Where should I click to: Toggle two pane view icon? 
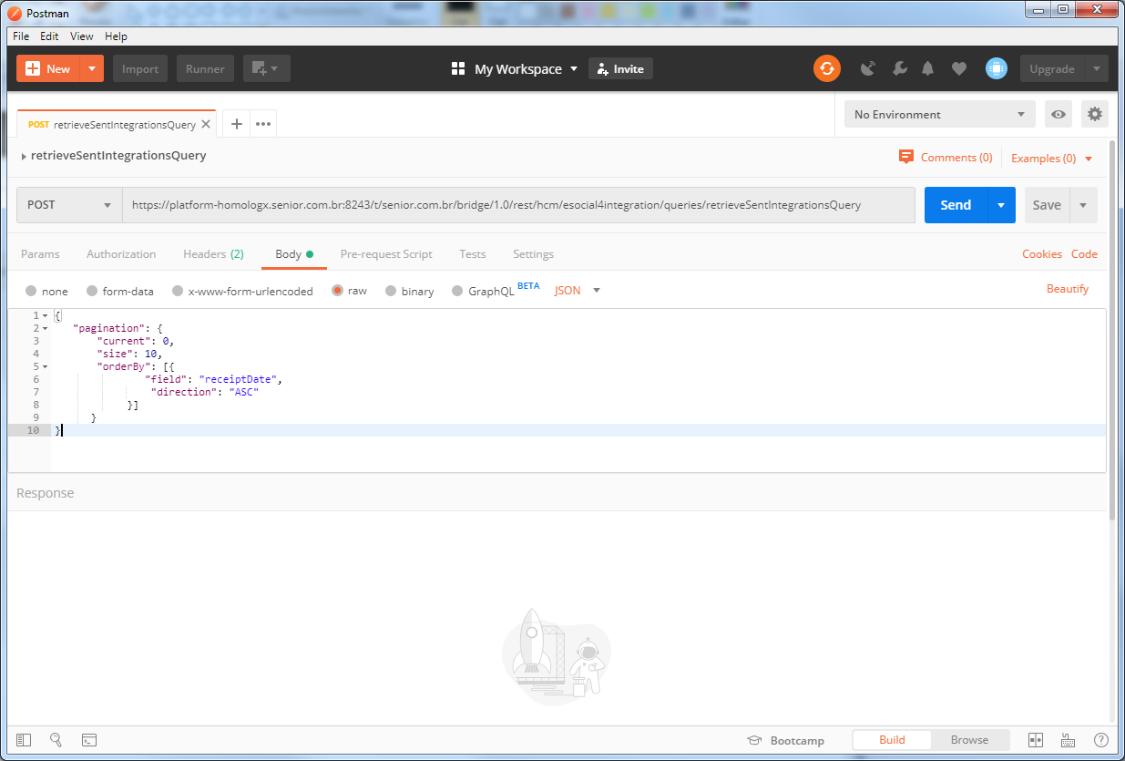pyautogui.click(x=1036, y=740)
